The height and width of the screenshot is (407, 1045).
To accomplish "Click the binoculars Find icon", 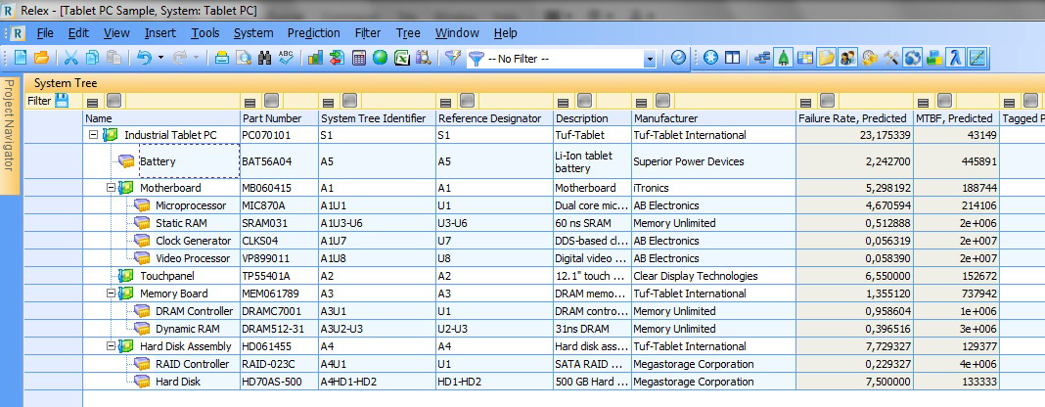I will point(264,58).
